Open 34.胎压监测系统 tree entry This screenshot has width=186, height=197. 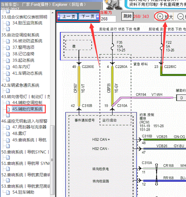coord(27,23)
